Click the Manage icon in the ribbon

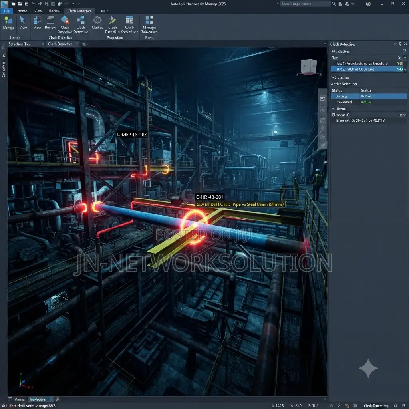[8, 20]
